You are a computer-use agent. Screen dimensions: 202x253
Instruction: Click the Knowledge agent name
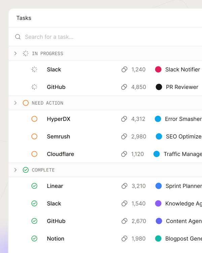point(183,204)
